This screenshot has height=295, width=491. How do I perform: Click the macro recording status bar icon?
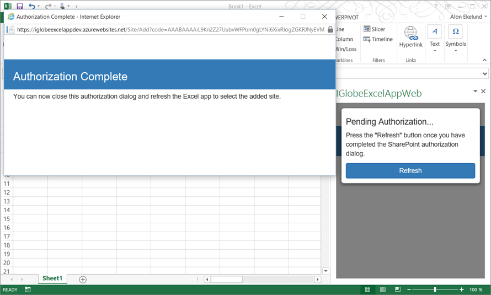click(x=28, y=289)
